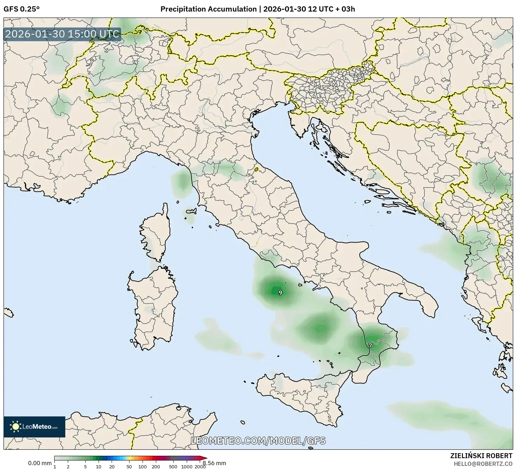Viewport: 516px width, 469px height.
Task: Click the precipitation marker labeled 9
Action: pos(280,293)
